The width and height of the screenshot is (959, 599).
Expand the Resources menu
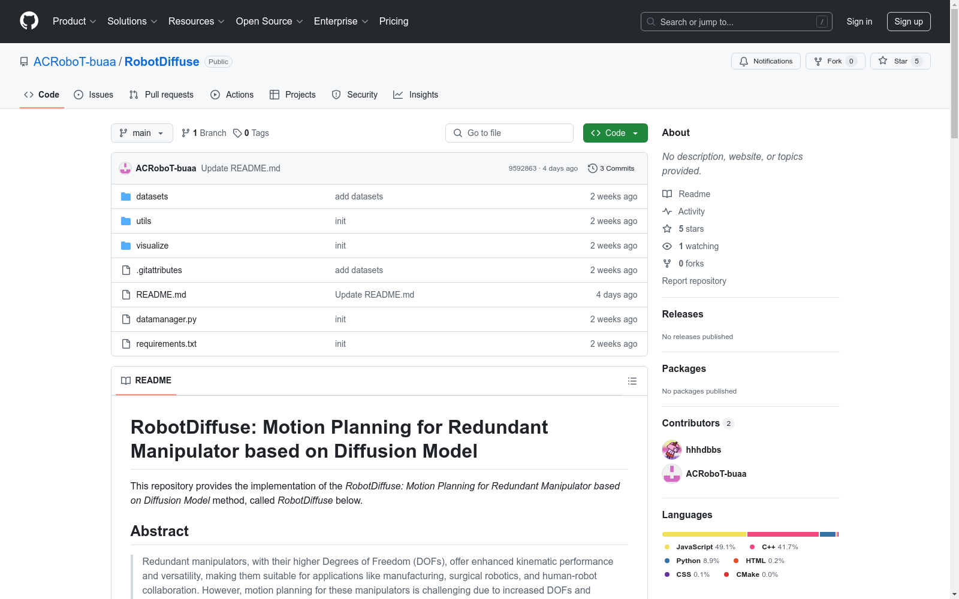197,22
